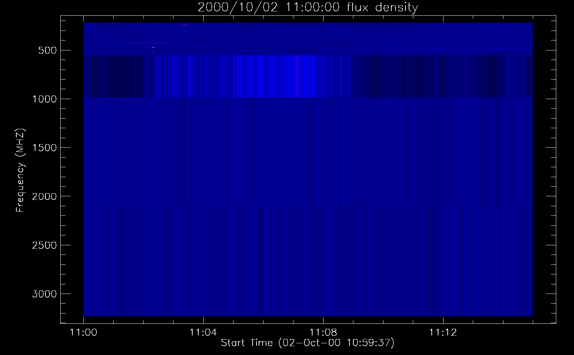Click the 11:00 time tick label
The image size is (574, 355).
coord(83,333)
